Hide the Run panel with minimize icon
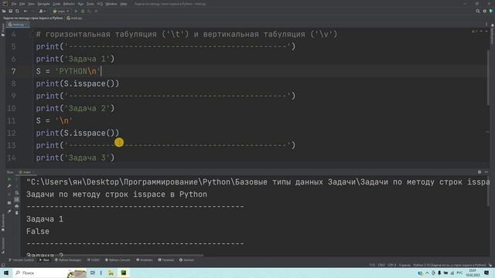 tap(486, 172)
